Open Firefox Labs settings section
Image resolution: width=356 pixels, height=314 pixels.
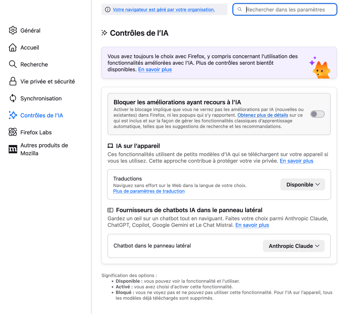click(36, 132)
